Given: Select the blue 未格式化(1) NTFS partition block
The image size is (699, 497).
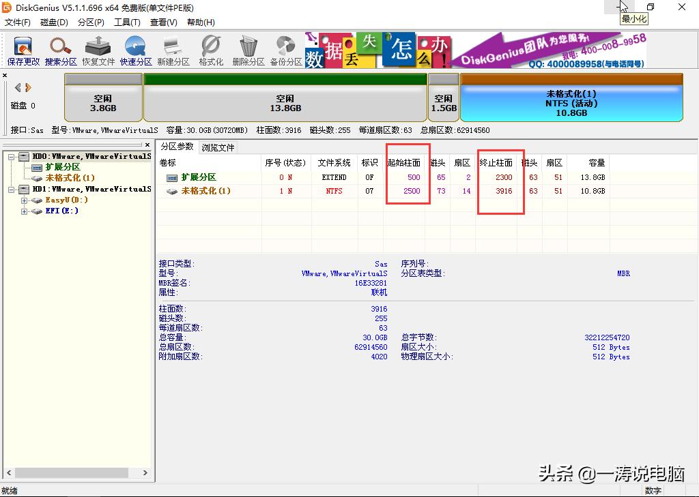Looking at the screenshot, I should click(x=577, y=100).
